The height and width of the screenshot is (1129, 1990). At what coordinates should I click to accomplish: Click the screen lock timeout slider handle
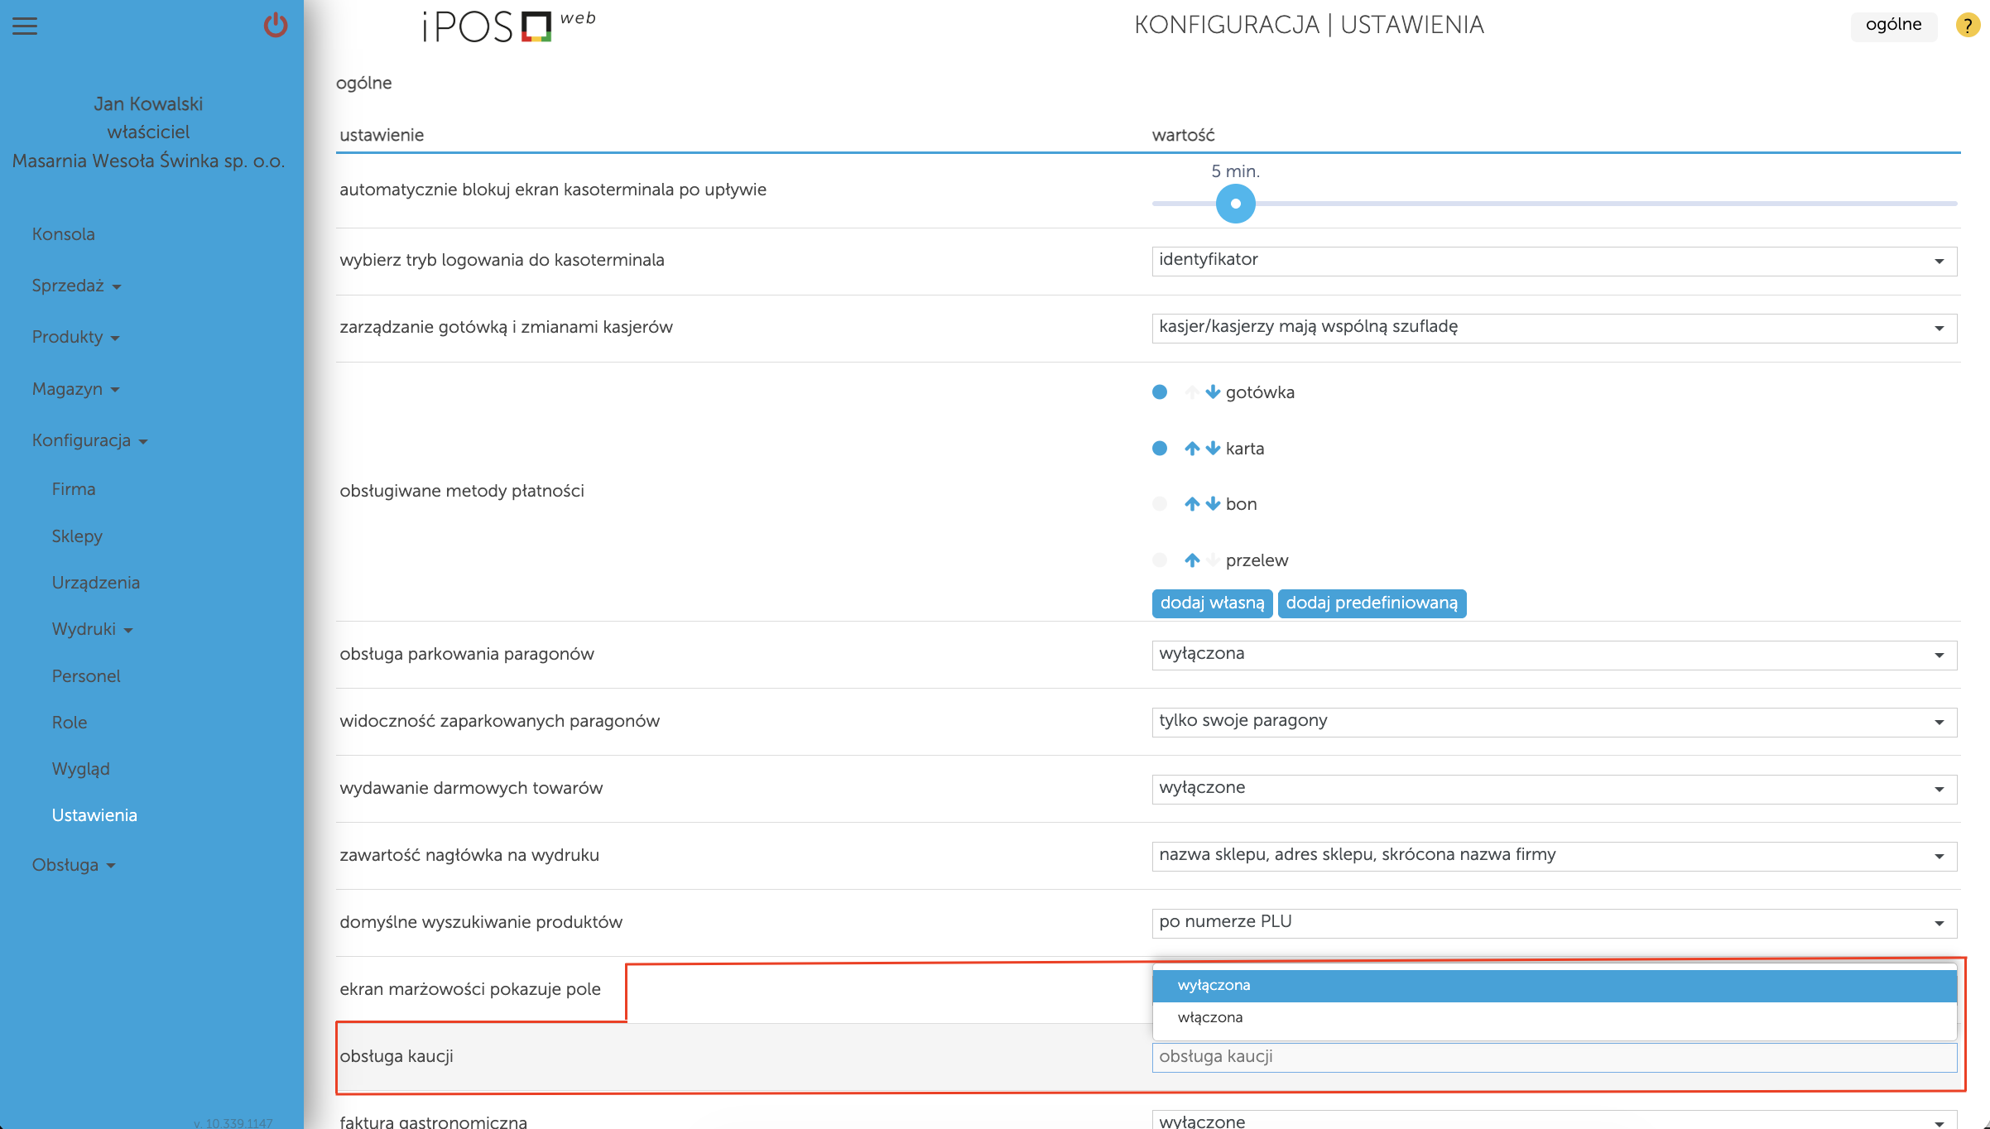[1235, 204]
